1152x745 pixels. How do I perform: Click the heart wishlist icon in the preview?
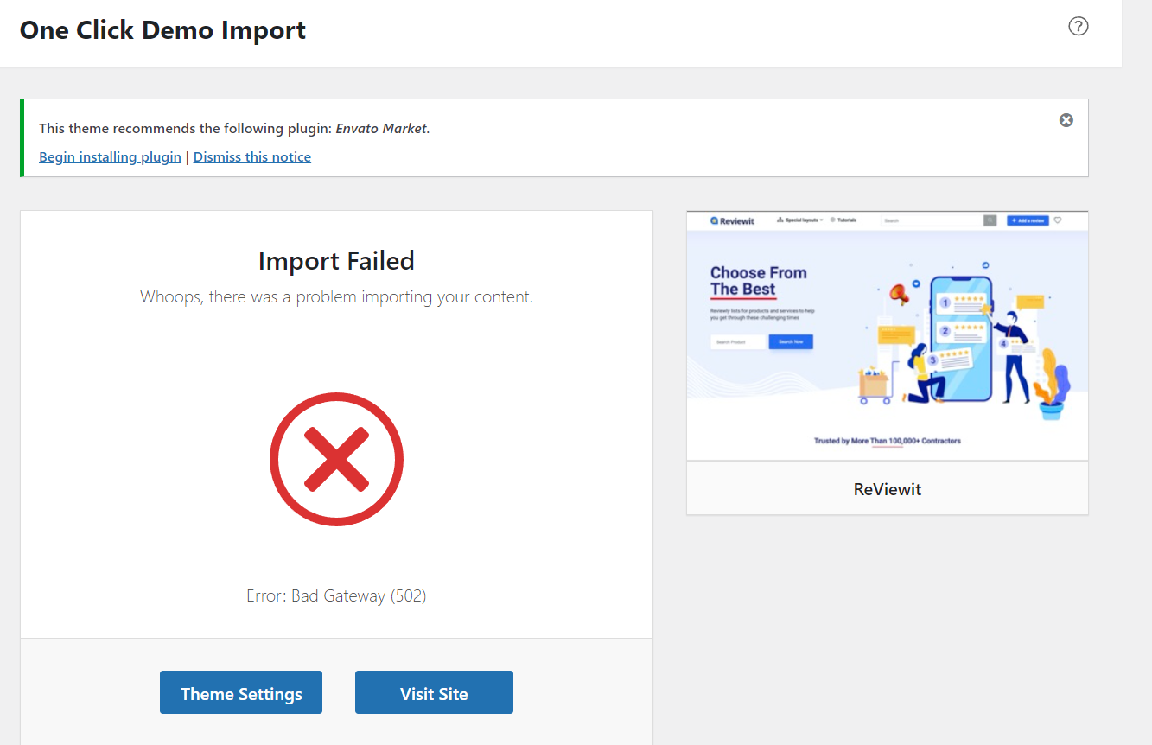coord(1057,220)
